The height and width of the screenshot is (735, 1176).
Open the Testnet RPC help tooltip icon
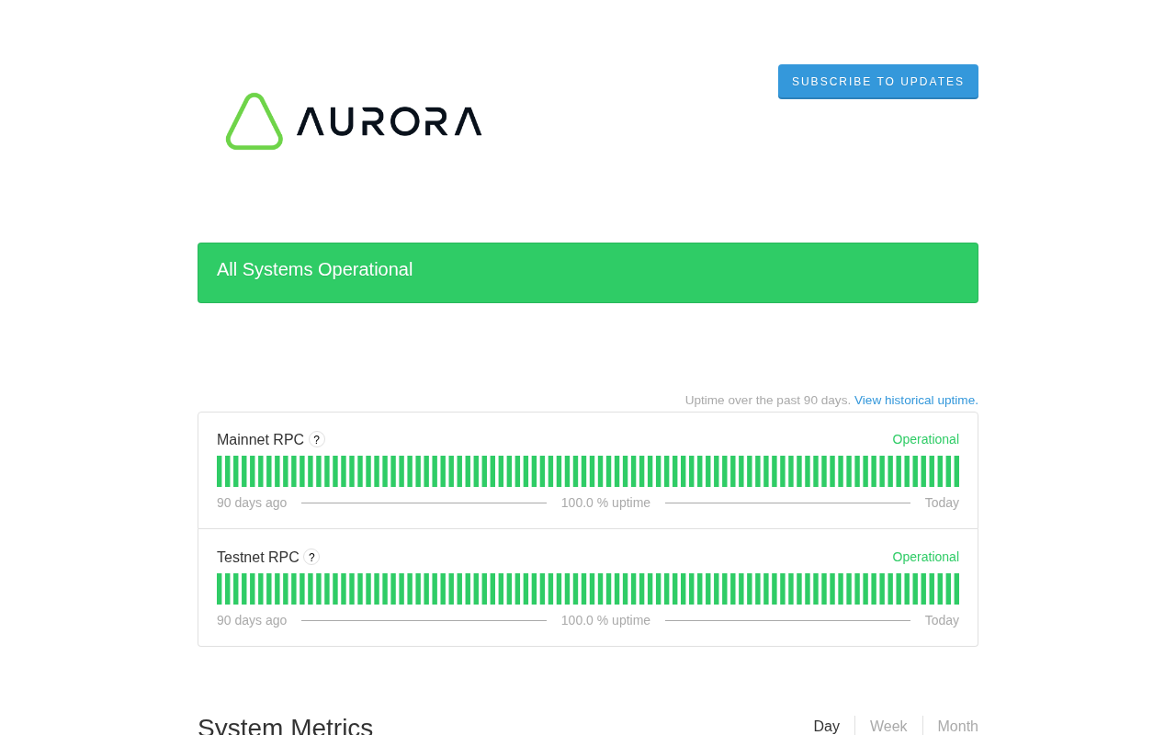coord(311,558)
